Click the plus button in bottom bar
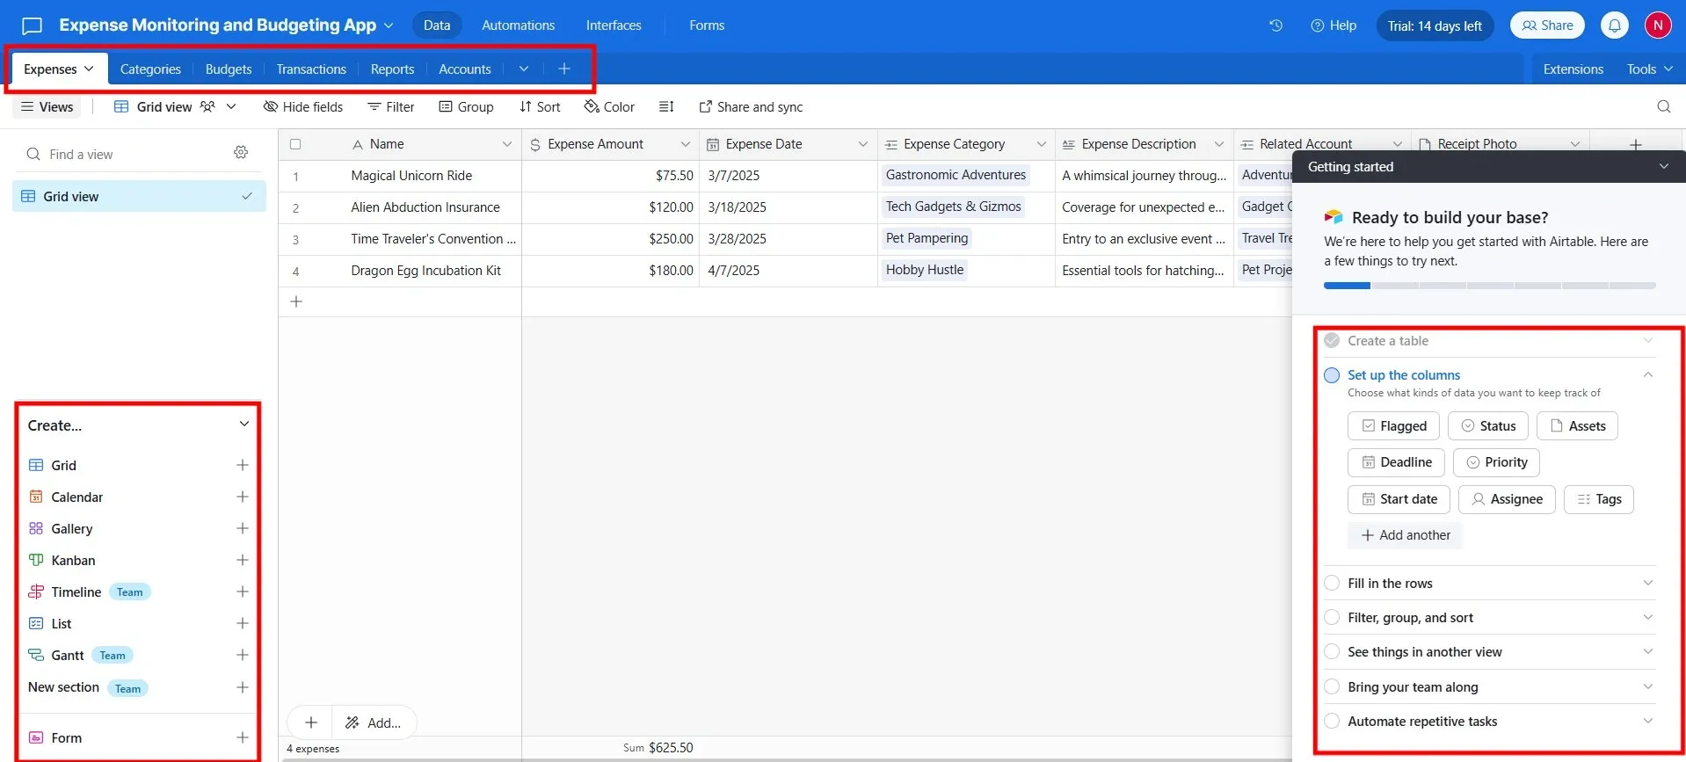This screenshot has height=762, width=1686. click(311, 722)
